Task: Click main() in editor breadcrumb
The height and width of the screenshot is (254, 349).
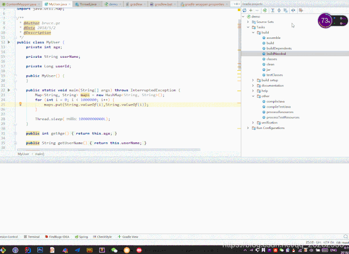Action: 39,154
